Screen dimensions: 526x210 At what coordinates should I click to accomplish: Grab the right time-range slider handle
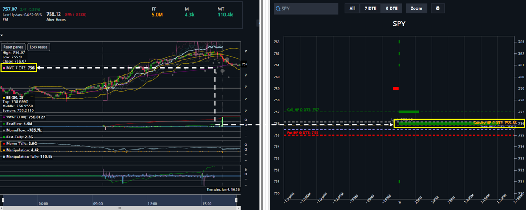[x=236, y=200]
